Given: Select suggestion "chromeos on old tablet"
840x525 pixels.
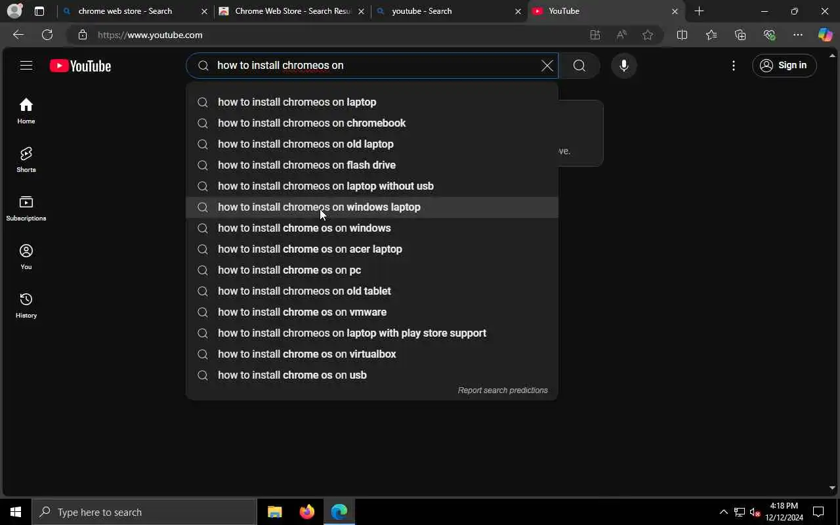Looking at the screenshot, I should click(x=372, y=291).
